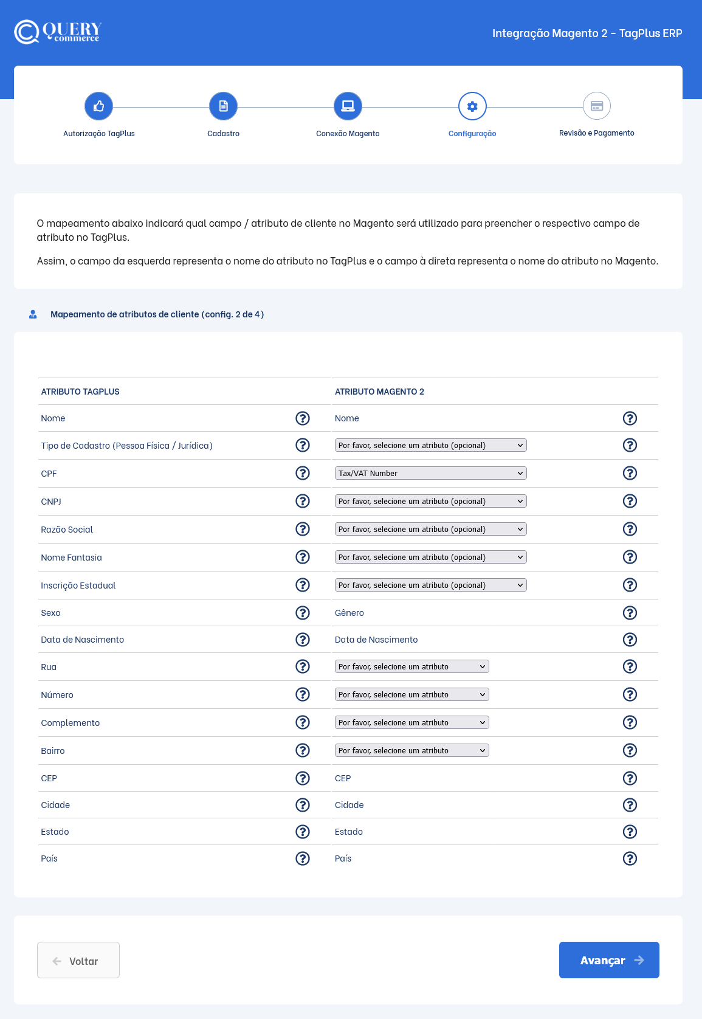Open help icon for TagPlus CPF

click(303, 473)
